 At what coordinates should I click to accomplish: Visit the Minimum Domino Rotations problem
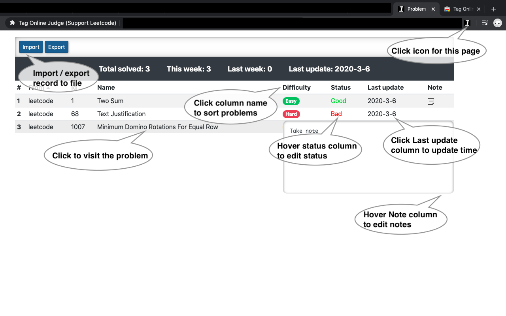[x=157, y=127]
